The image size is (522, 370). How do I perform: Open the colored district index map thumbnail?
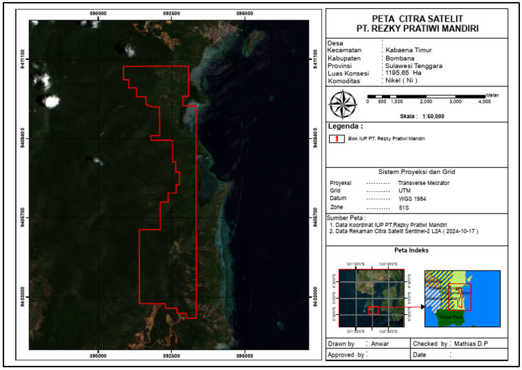(x=462, y=299)
